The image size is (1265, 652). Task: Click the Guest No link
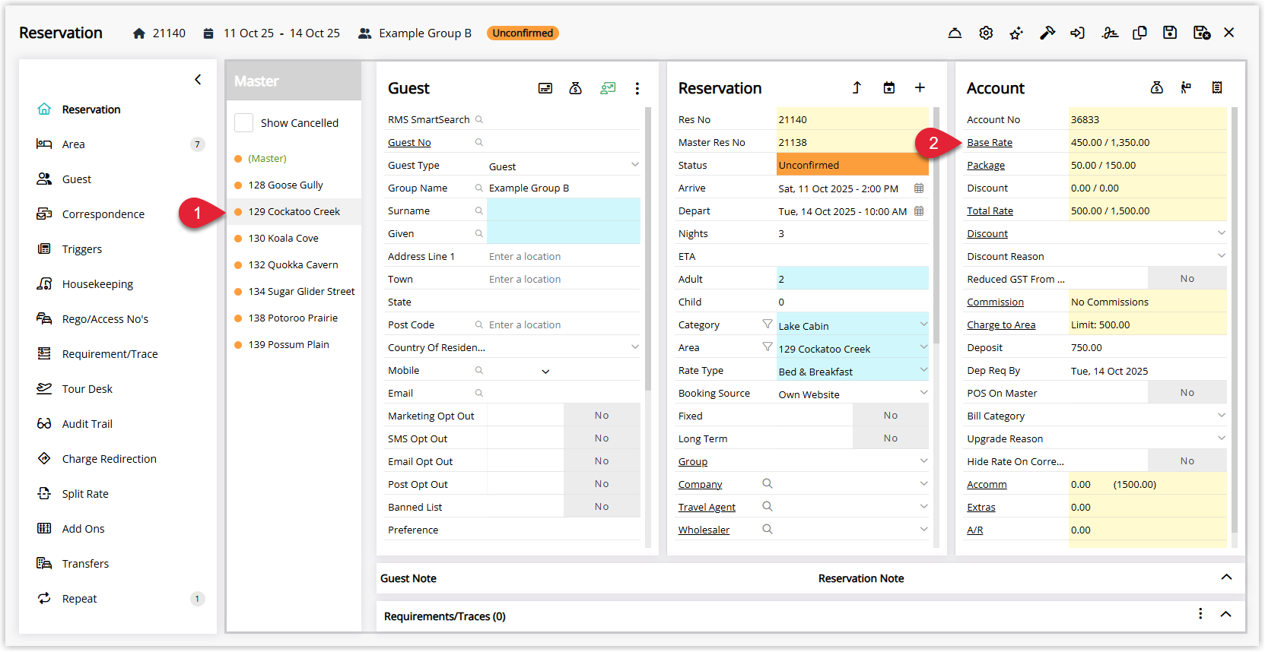click(409, 142)
